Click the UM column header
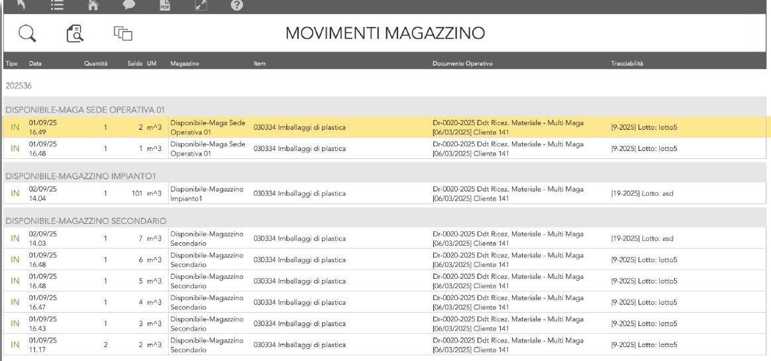This screenshot has height=361, width=771. tap(152, 64)
